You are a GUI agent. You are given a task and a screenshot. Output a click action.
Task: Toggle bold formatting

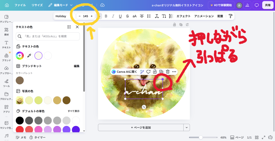[106, 16]
